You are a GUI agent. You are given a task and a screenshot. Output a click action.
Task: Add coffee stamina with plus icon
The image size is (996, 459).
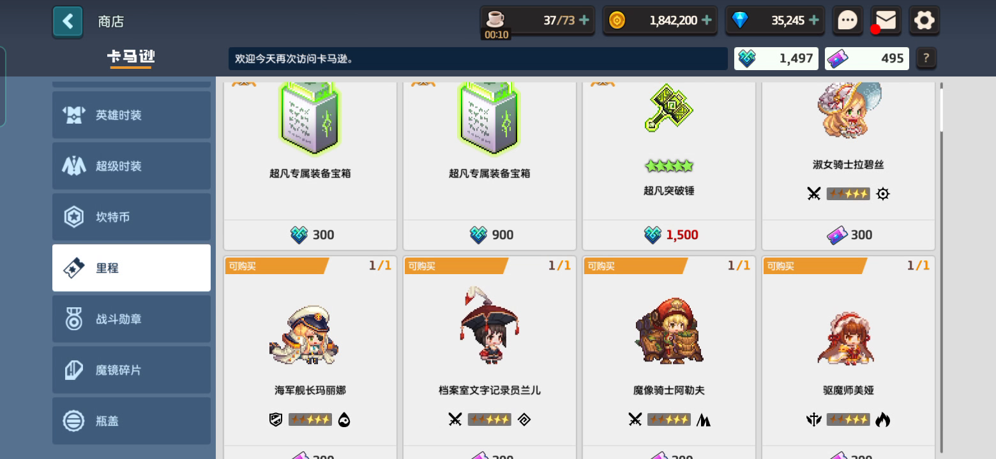(x=584, y=20)
